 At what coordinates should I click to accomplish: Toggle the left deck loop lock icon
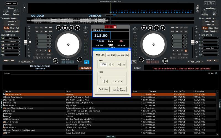49,51
